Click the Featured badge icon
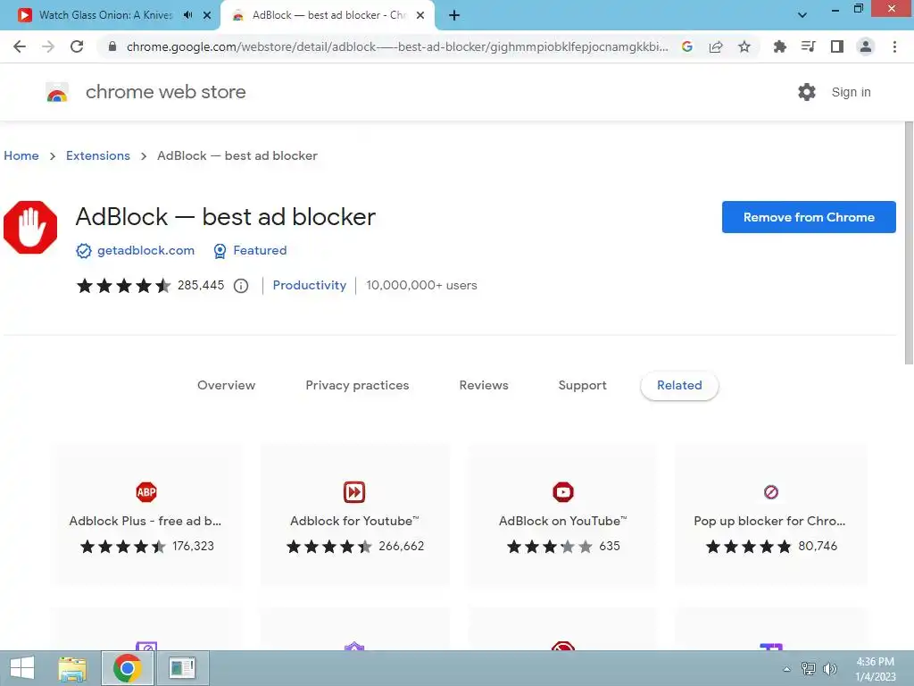Screen dimensions: 914x686 (220, 251)
